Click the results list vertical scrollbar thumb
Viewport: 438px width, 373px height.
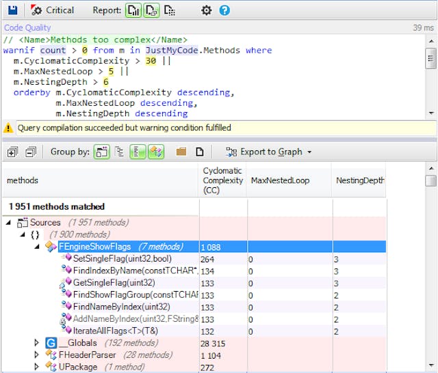click(x=430, y=181)
